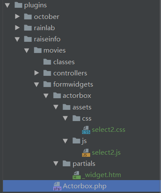Expand the rainlab folder arrow
This screenshot has height=193, width=161.
(17, 28)
